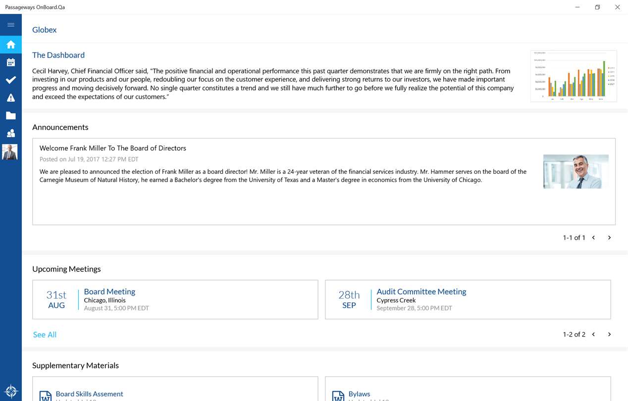Open the warning triangle icon in sidebar
628x401 pixels.
[x=11, y=98]
